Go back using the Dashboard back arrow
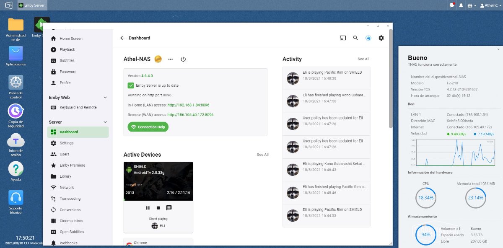503x248 pixels. point(122,38)
